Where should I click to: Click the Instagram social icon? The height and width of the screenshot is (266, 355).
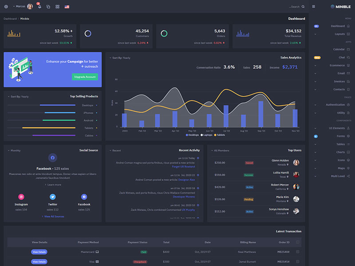tap(21, 197)
